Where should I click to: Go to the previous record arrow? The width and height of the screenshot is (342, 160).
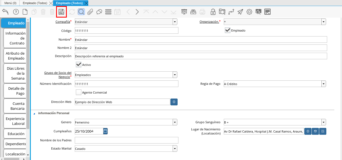(128, 12)
